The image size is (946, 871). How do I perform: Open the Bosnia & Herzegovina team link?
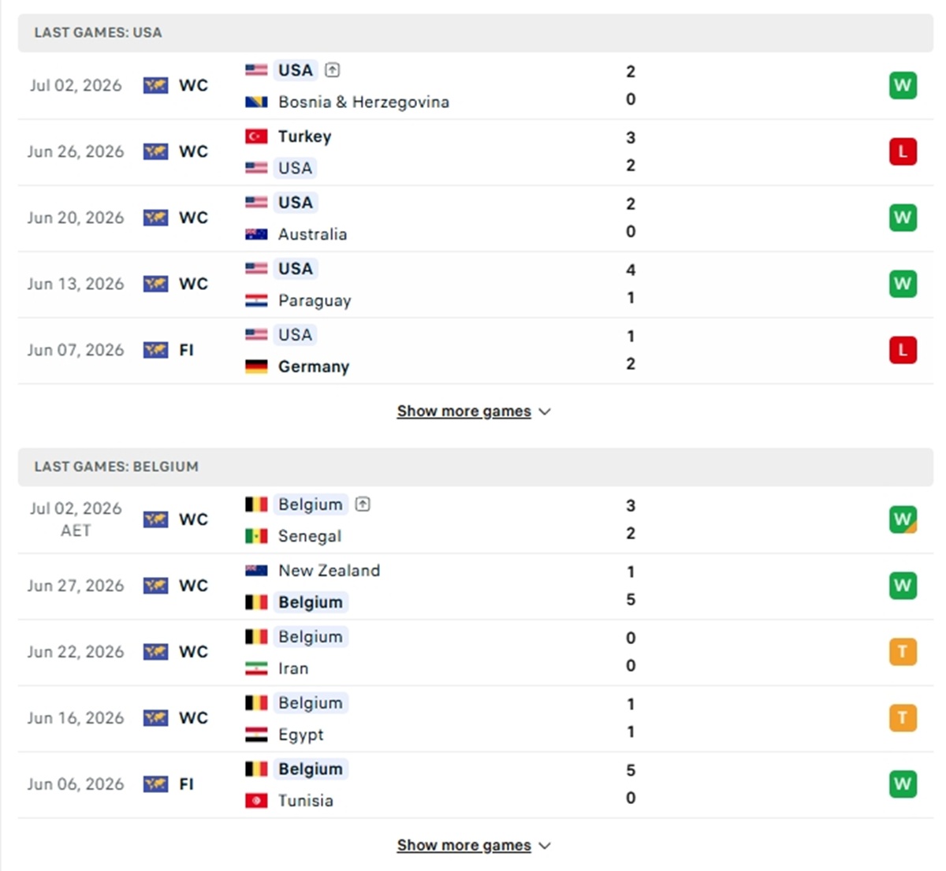point(363,102)
